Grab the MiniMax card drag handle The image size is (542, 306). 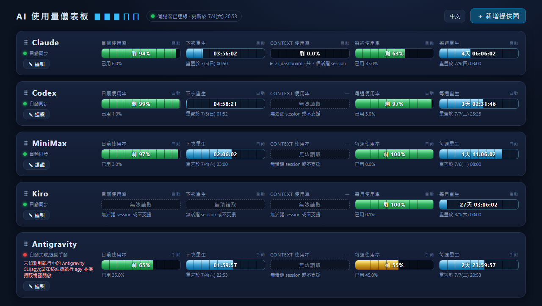pyautogui.click(x=26, y=143)
